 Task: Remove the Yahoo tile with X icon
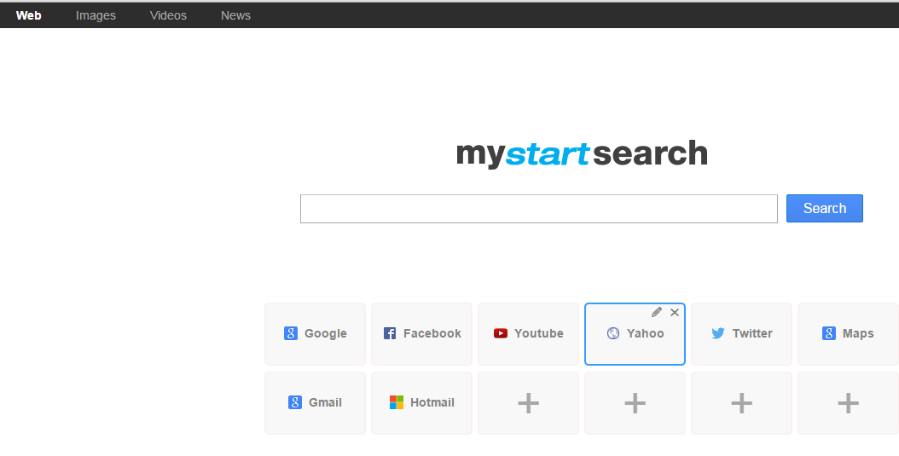coord(675,312)
